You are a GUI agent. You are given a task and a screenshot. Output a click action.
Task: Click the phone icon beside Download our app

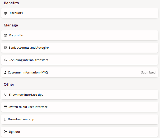click(x=5, y=119)
